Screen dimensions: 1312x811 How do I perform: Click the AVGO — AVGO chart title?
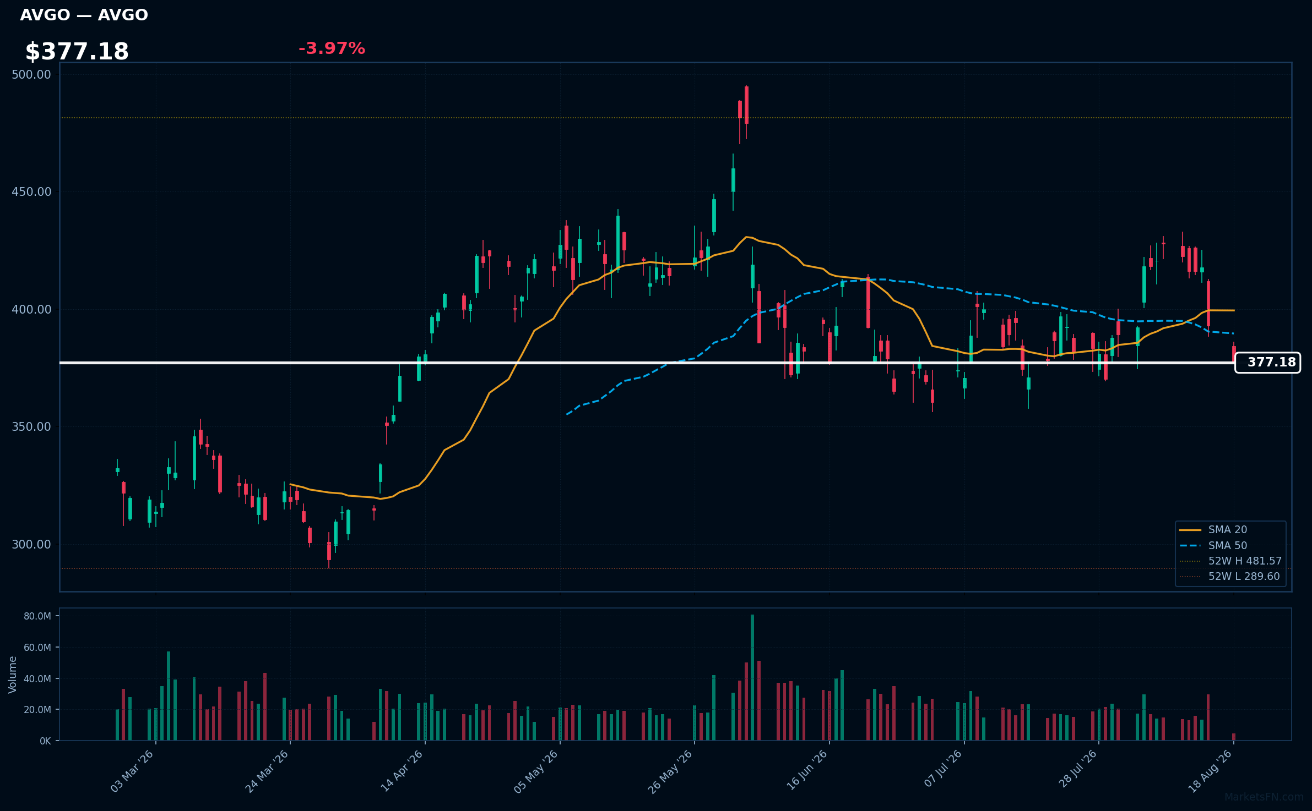84,15
